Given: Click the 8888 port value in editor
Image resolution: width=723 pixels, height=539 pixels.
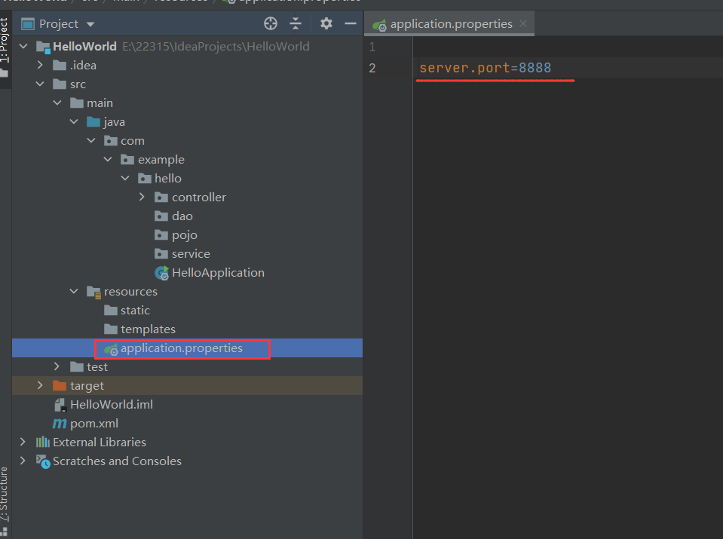Looking at the screenshot, I should pyautogui.click(x=535, y=68).
